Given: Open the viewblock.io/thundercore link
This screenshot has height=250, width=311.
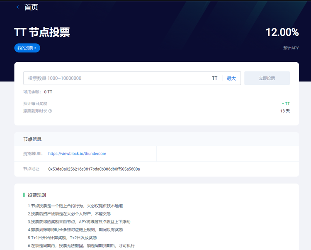Looking at the screenshot, I should tap(77, 154).
